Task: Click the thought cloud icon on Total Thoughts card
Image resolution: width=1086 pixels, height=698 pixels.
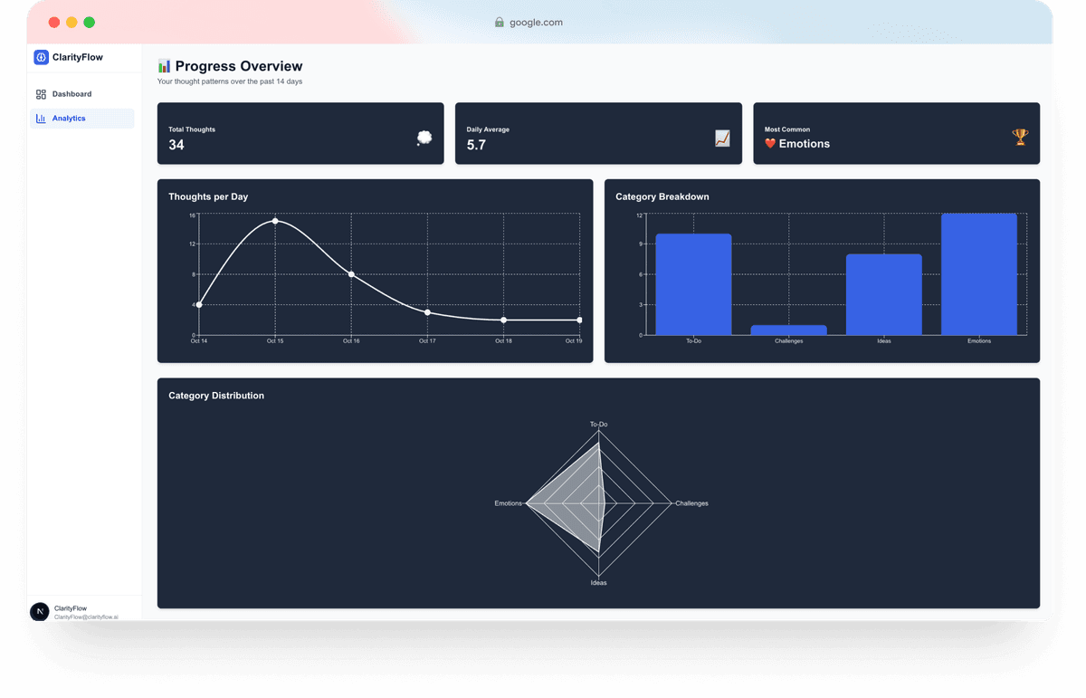Action: pos(424,137)
